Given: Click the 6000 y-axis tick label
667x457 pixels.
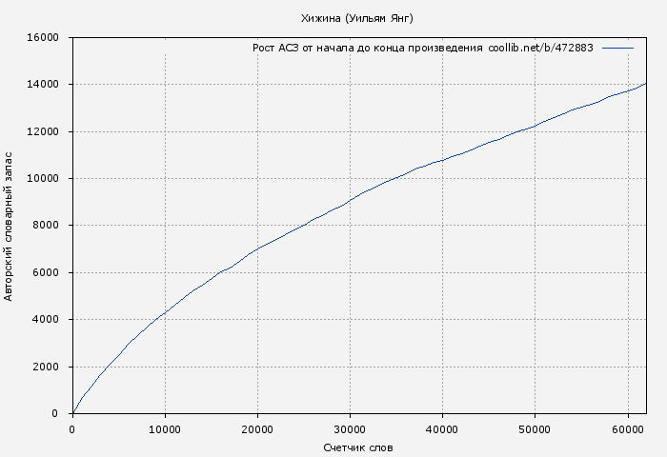Looking at the screenshot, I should pyautogui.click(x=47, y=273).
